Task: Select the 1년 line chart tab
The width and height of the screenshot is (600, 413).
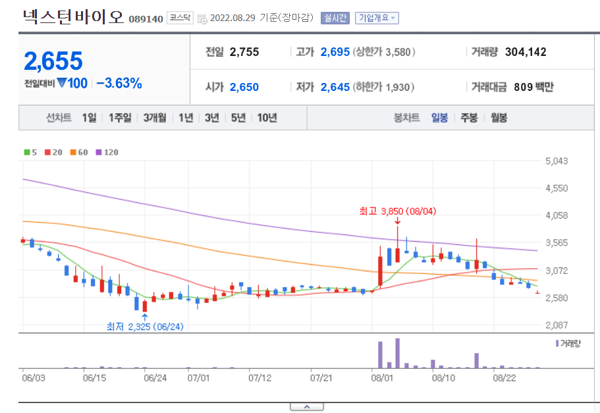Action: pos(186,118)
